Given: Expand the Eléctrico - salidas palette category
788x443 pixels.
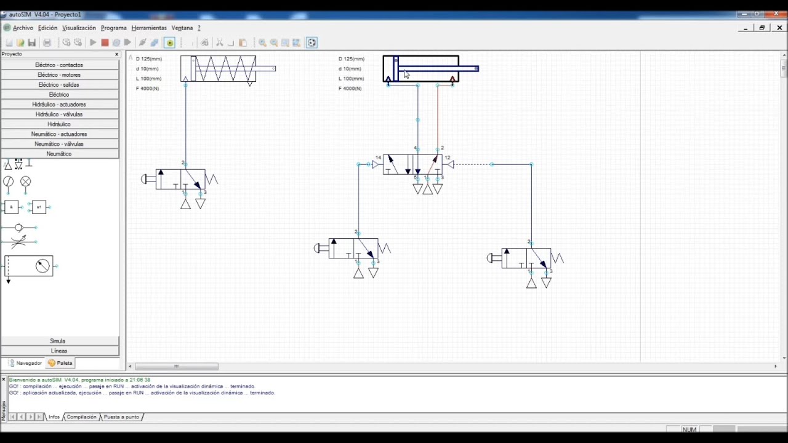Looking at the screenshot, I should click(60, 84).
